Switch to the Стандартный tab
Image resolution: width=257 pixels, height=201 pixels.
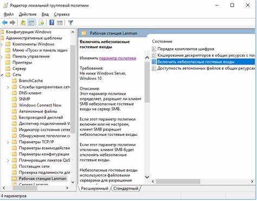pos(126,189)
